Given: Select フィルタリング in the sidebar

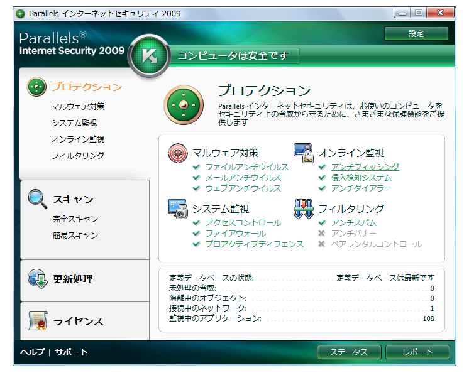Looking at the screenshot, I should pos(78,155).
